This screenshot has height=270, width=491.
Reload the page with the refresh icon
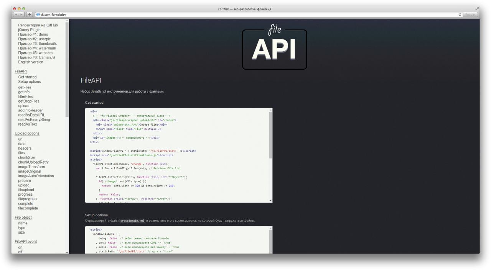click(x=460, y=15)
